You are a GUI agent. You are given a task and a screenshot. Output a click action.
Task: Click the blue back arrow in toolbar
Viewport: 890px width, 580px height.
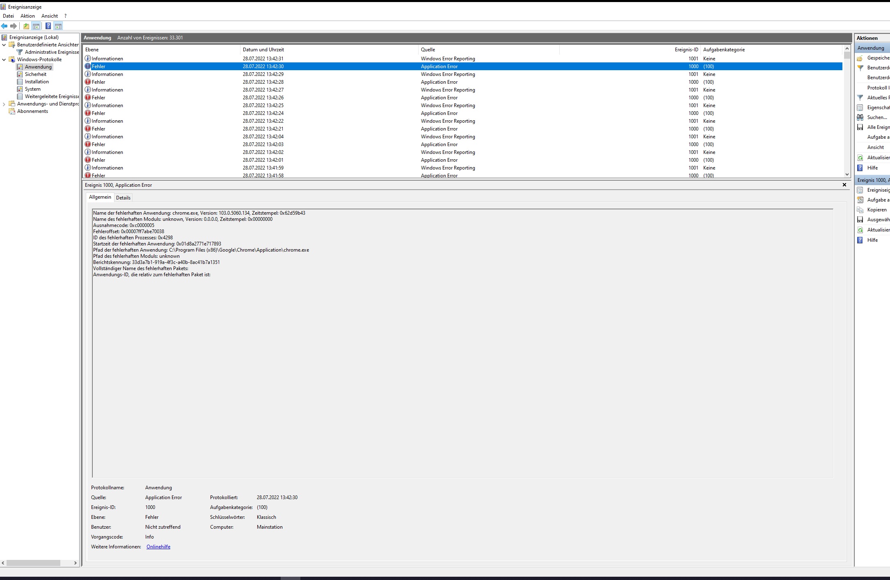(4, 26)
